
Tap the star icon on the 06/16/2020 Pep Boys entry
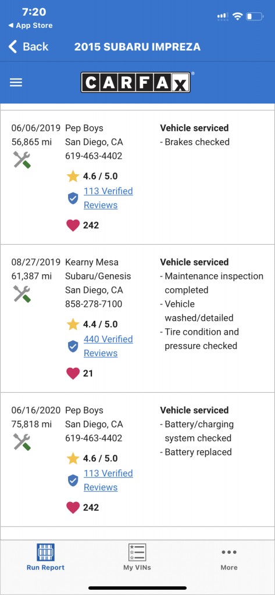73,458
